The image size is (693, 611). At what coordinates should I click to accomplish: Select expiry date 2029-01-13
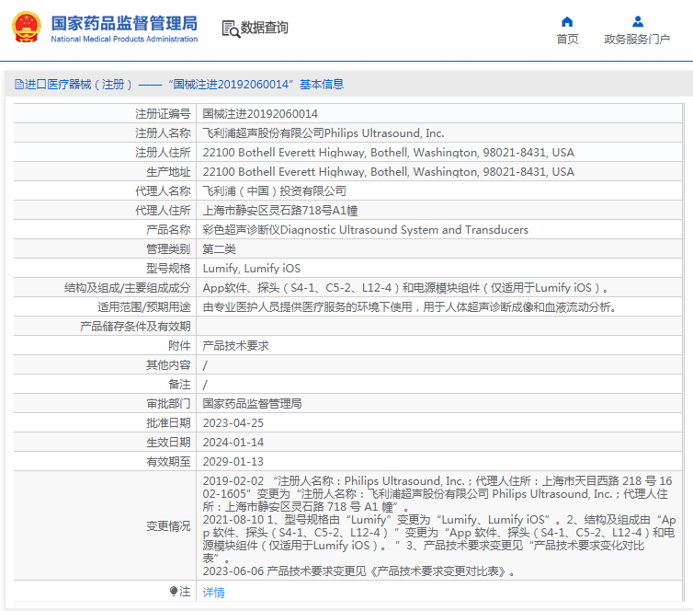[x=233, y=461]
